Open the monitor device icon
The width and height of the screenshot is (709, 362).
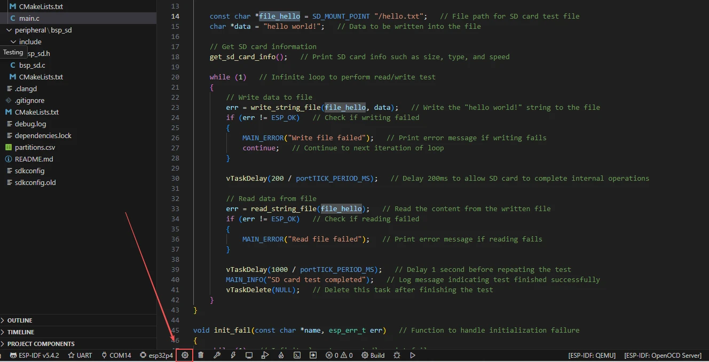pyautogui.click(x=249, y=355)
